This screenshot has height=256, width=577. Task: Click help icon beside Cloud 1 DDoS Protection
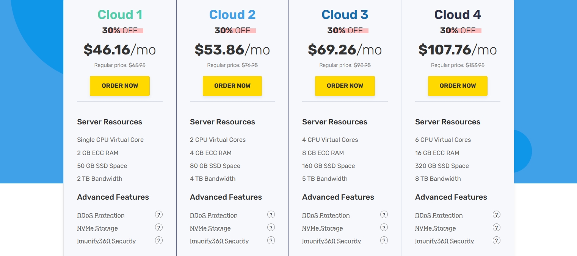click(159, 215)
